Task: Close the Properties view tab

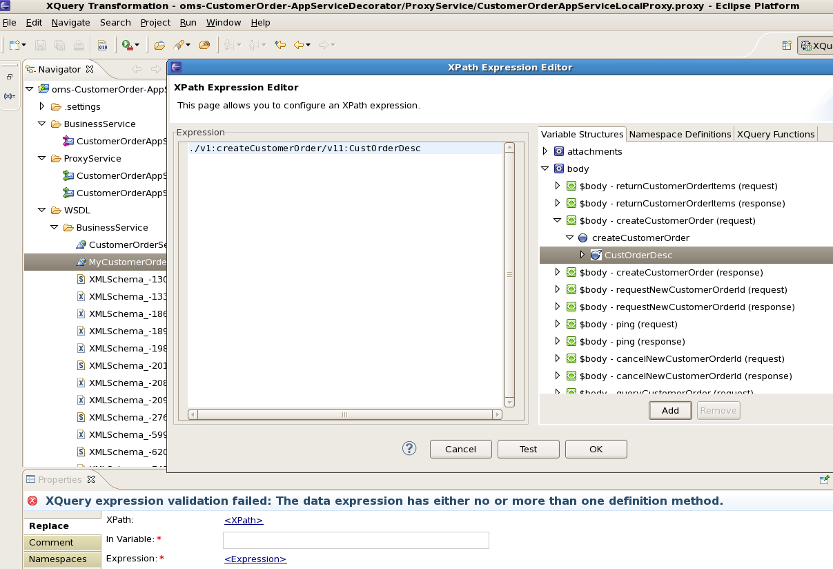Action: click(91, 479)
